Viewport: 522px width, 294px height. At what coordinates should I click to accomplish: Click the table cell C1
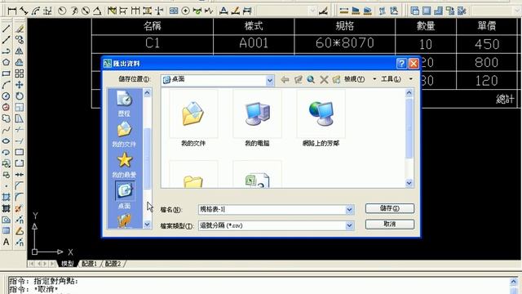[x=153, y=43]
